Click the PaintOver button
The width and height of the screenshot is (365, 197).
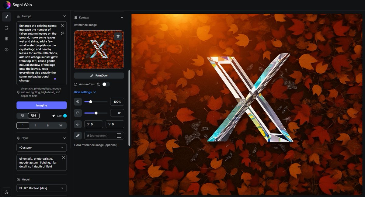coord(99,75)
